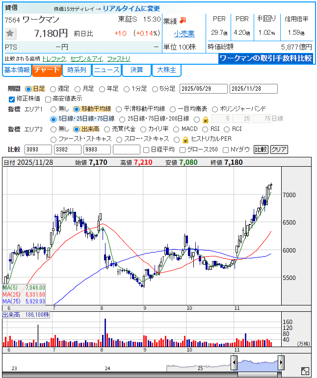
Task: Open the 大株主 tab
Action: [166, 70]
